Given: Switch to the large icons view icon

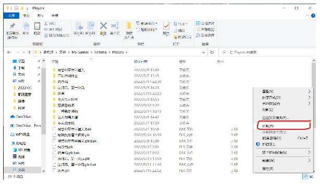Looking at the screenshot, I should point(312,177).
